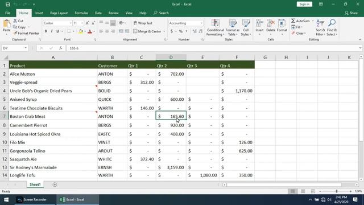Image resolution: width=364 pixels, height=205 pixels.
Task: Select the Sheet1 tab
Action: (35, 184)
